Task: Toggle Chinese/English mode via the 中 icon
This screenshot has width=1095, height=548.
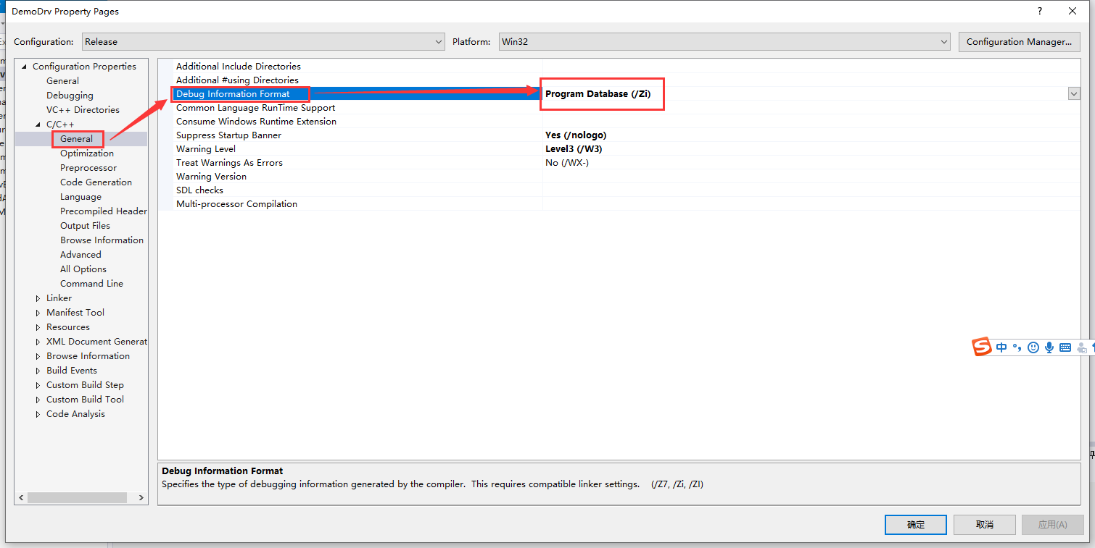Action: pyautogui.click(x=1001, y=347)
